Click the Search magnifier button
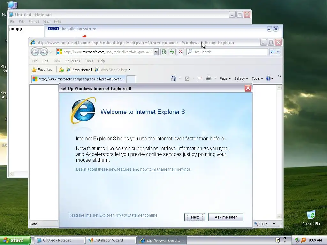This screenshot has height=245, width=327. pos(272,52)
